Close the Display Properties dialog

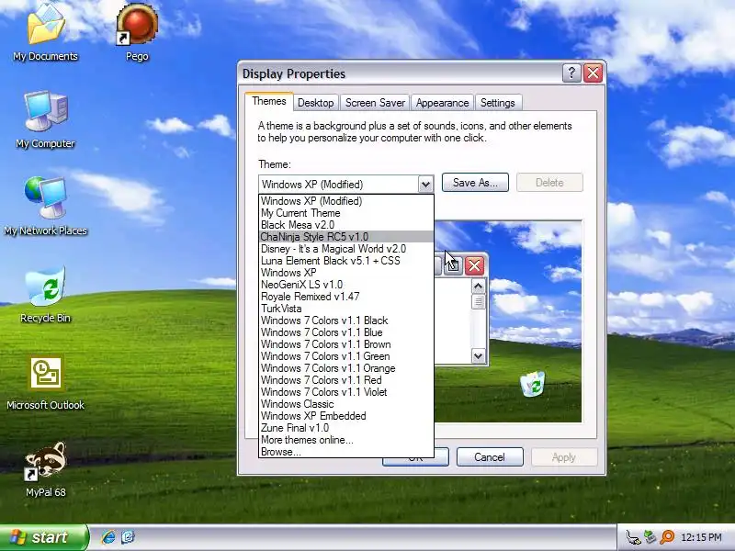[x=593, y=73]
